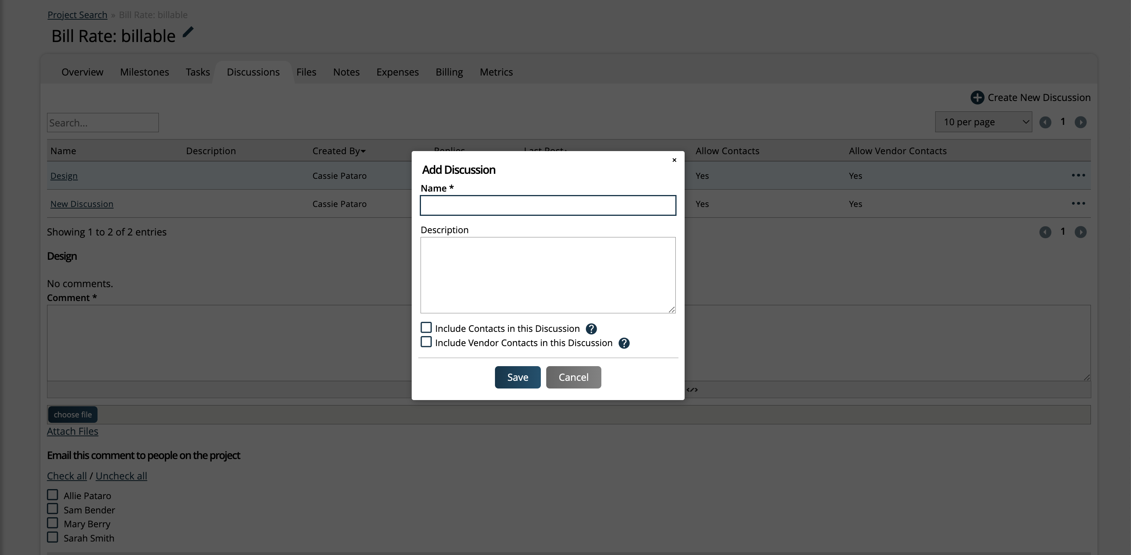This screenshot has height=555, width=1131.
Task: Click top next page arrow
Action: (1081, 123)
